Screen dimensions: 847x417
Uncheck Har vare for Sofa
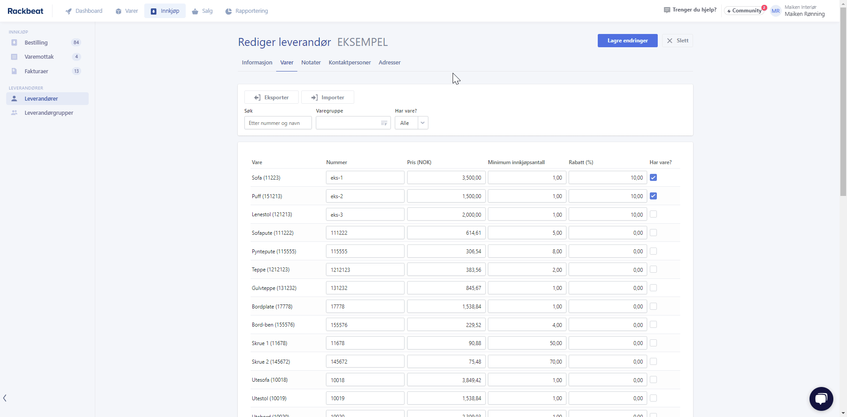pyautogui.click(x=653, y=177)
